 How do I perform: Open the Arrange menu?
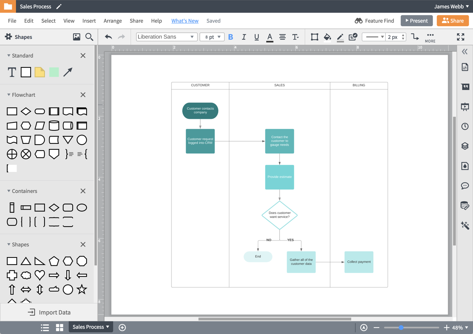point(113,21)
